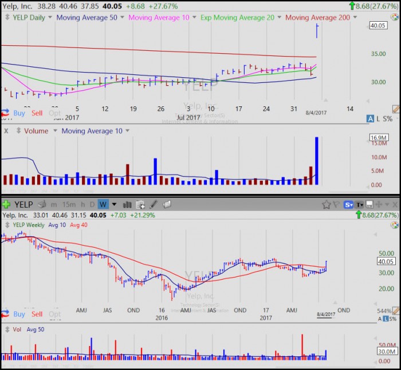Click move handle beside YELP Weekly label
The height and width of the screenshot is (370, 401).
coord(7,225)
